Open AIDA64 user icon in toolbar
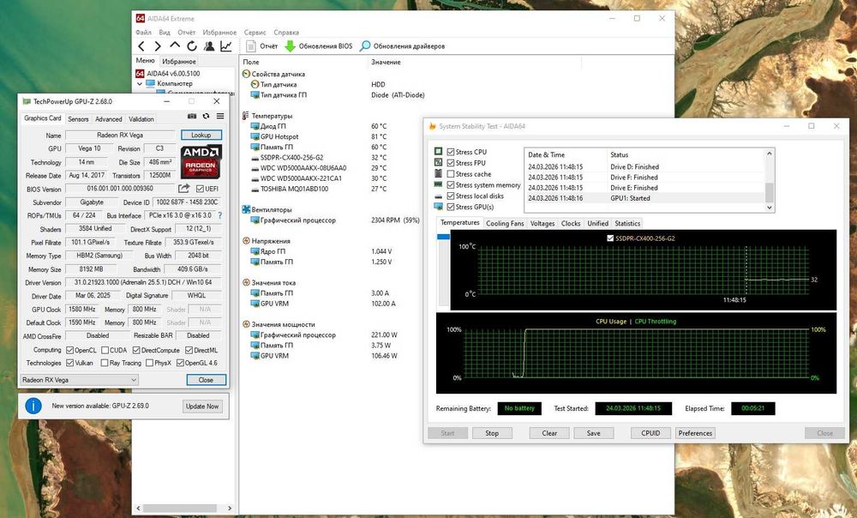This screenshot has height=518, width=857. tap(209, 46)
